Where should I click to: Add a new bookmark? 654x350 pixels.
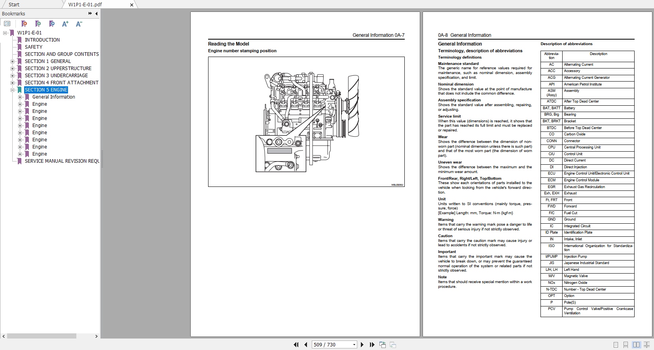38,24
